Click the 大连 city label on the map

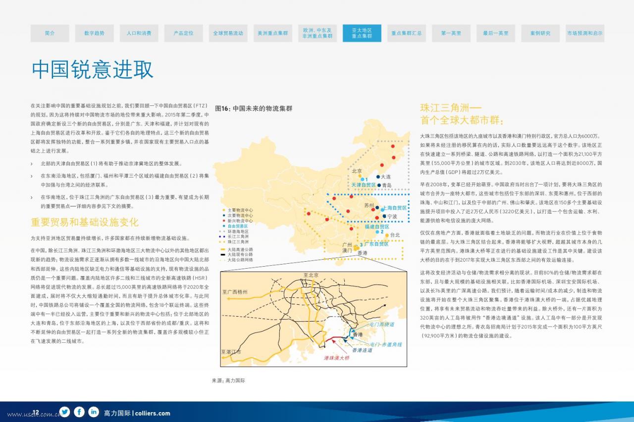coord(386,177)
